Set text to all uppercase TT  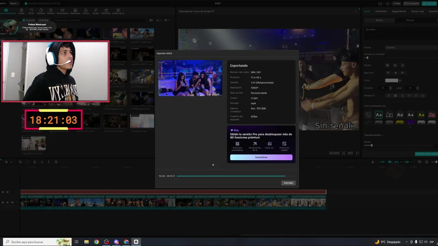[388, 73]
